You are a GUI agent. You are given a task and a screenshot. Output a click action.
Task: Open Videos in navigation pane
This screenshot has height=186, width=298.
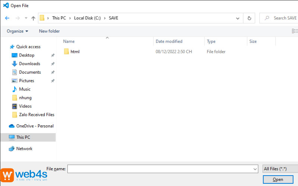pos(25,106)
